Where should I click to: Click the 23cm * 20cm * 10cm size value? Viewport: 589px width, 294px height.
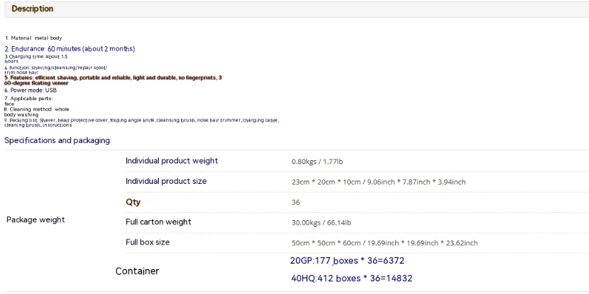pos(379,182)
